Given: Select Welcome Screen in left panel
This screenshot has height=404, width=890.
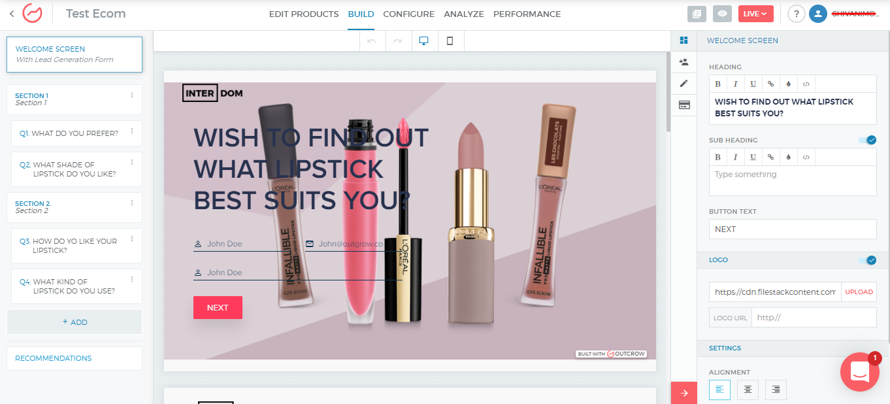Looking at the screenshot, I should pos(74,54).
